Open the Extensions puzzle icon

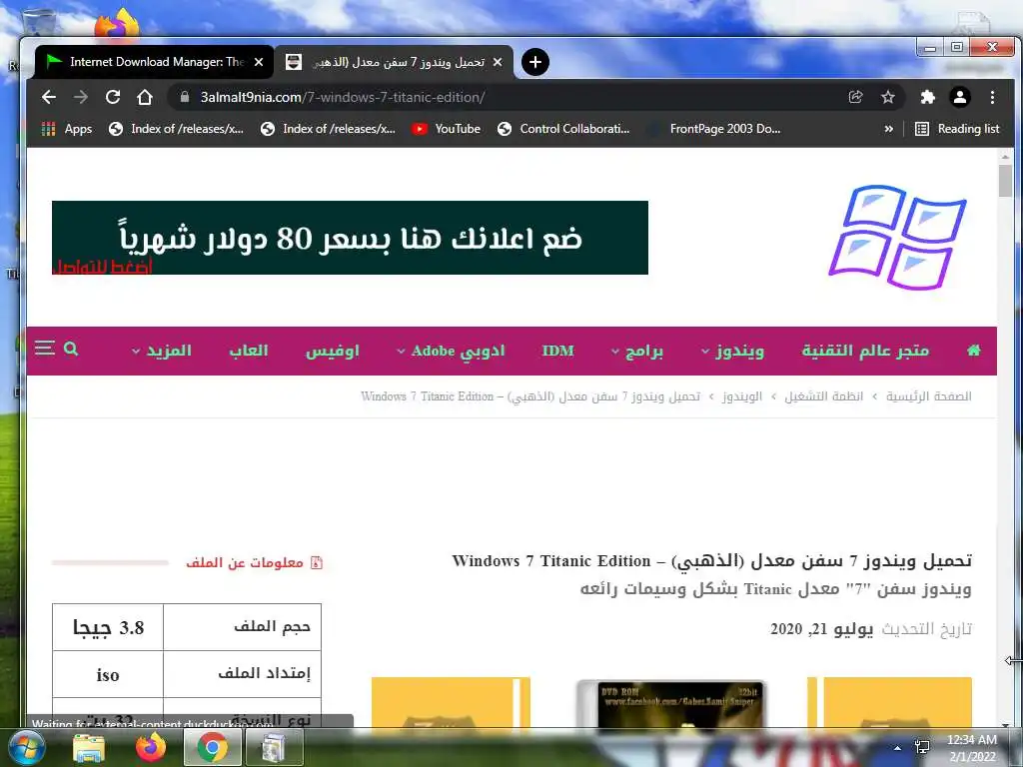click(x=927, y=97)
